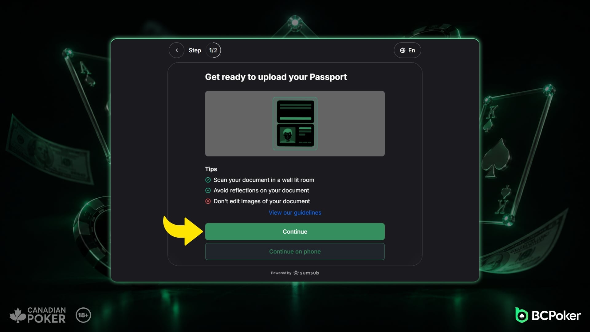Click the green check beside well lit room tip
Screen dimensions: 590x332
pyautogui.click(x=208, y=180)
